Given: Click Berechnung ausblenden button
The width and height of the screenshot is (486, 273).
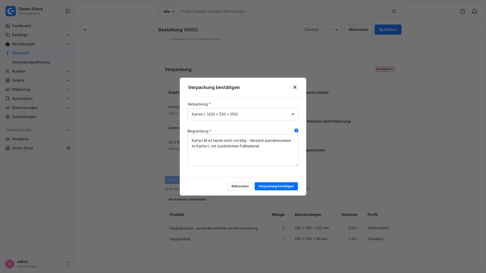Looking at the screenshot, I should 187,199.
